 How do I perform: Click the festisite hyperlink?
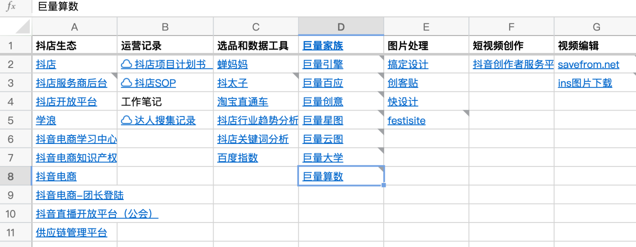tap(406, 120)
